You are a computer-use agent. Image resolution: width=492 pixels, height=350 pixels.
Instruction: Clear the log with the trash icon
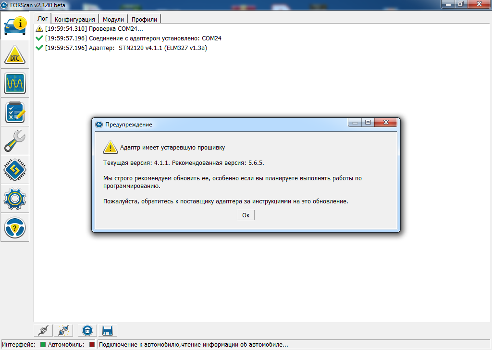(87, 330)
